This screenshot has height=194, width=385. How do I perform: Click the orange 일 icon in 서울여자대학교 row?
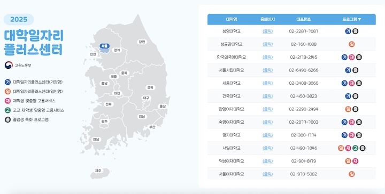[x=352, y=174]
